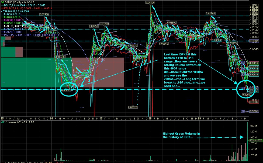Click the green chart icon beside IGPK title
This screenshot has height=163, width=263.
click(2, 2)
